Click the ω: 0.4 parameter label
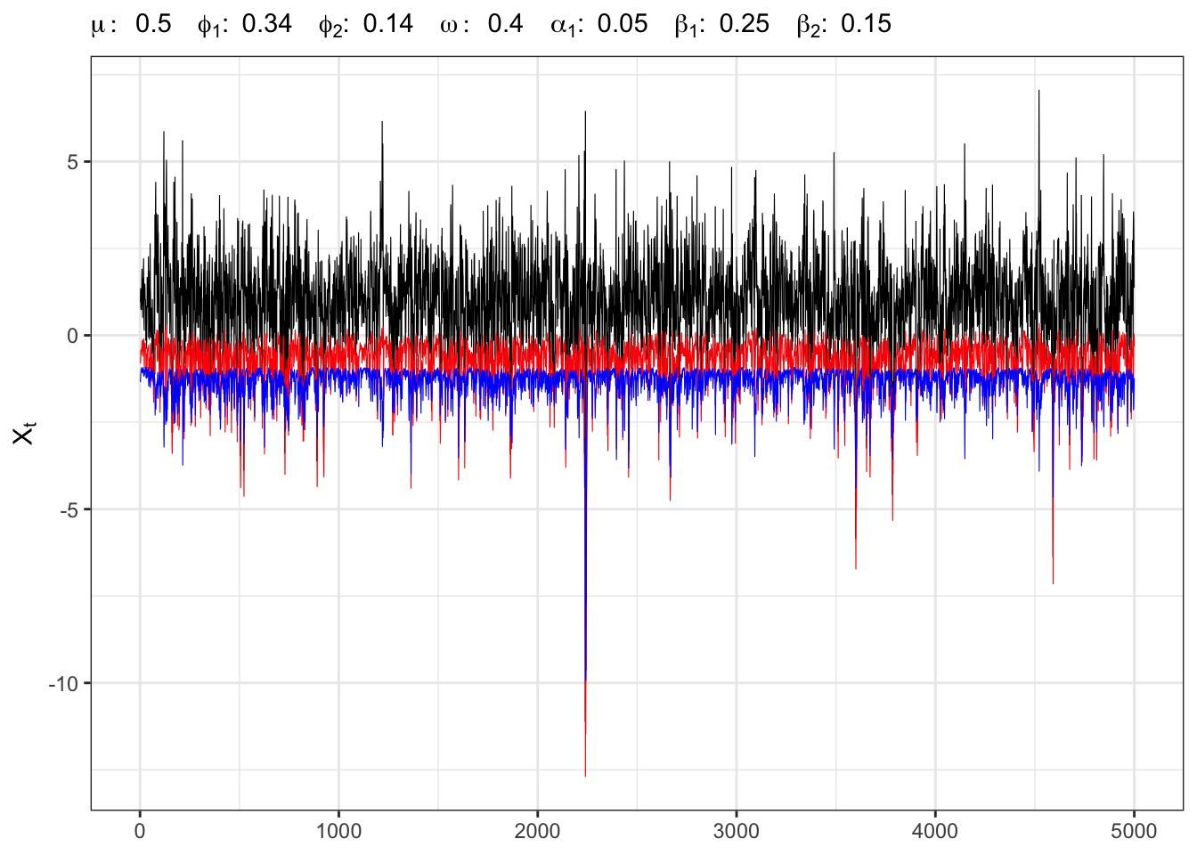Viewport: 1197px width, 855px height. 481,24
